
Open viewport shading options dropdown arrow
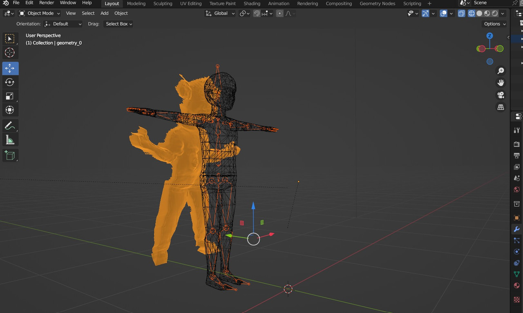[503, 13]
